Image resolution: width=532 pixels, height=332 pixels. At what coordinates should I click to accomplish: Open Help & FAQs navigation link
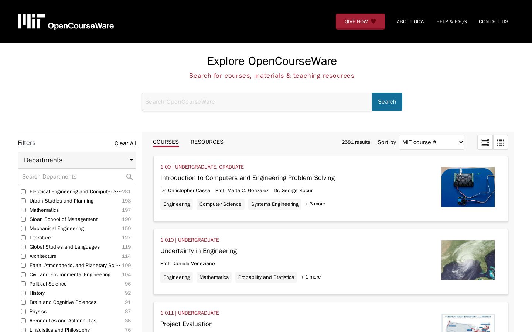click(451, 21)
